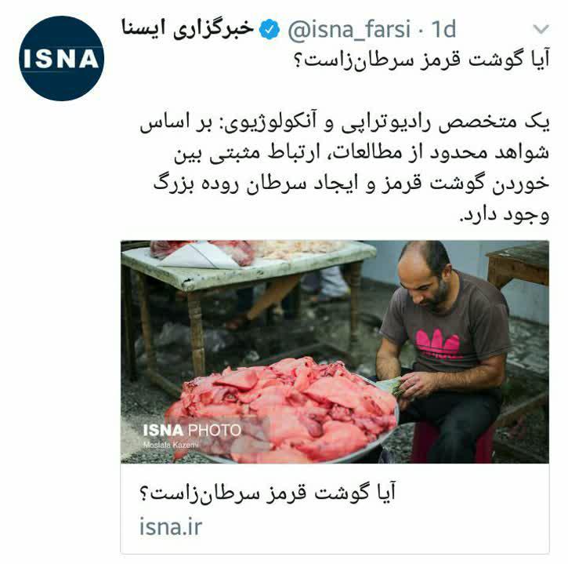
Task: Open the @isna_farsi handle
Action: (x=349, y=29)
